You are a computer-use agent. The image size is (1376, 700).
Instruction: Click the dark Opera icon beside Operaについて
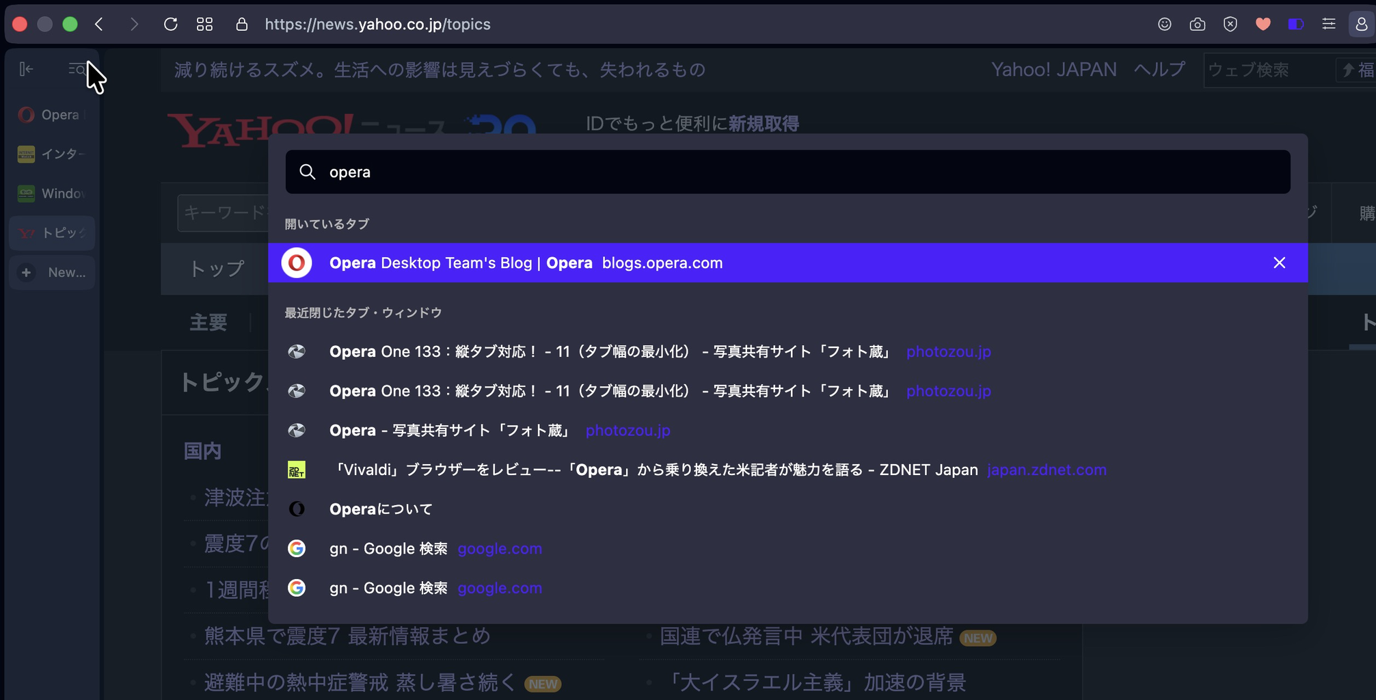pos(297,509)
